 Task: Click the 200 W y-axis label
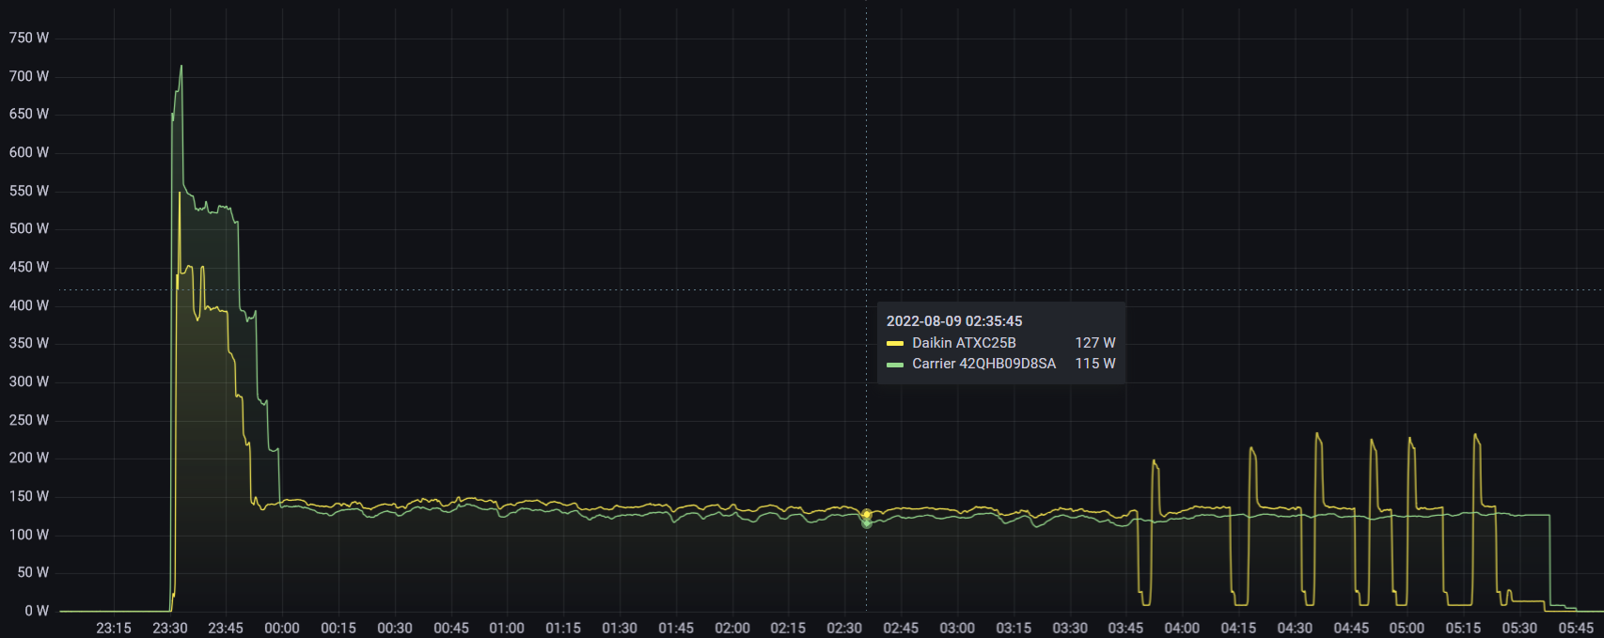[29, 459]
